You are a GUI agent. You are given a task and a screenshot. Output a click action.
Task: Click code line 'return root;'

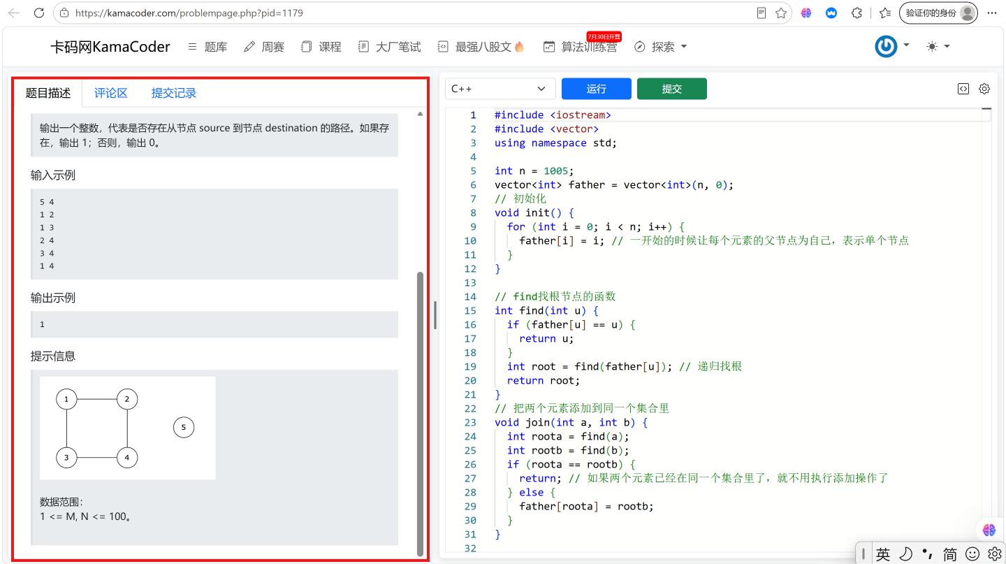(544, 380)
